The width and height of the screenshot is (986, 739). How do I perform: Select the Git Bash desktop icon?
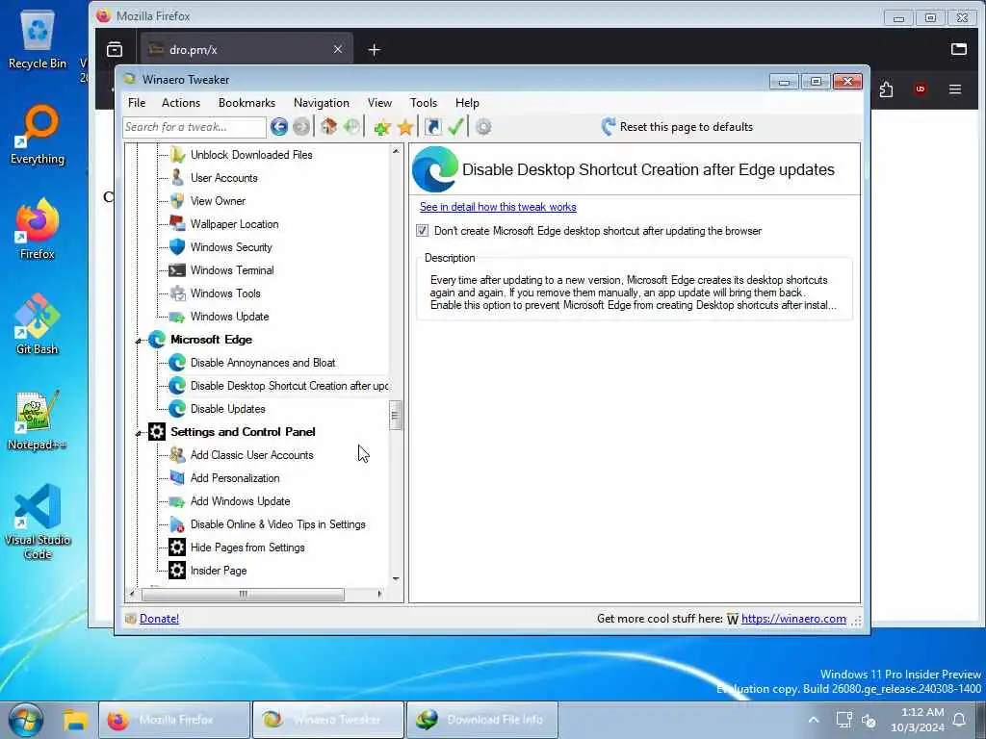coord(38,325)
